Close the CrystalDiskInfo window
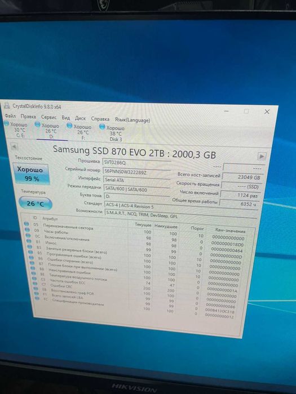Screen dimensions: 296x394 [x=267, y=112]
